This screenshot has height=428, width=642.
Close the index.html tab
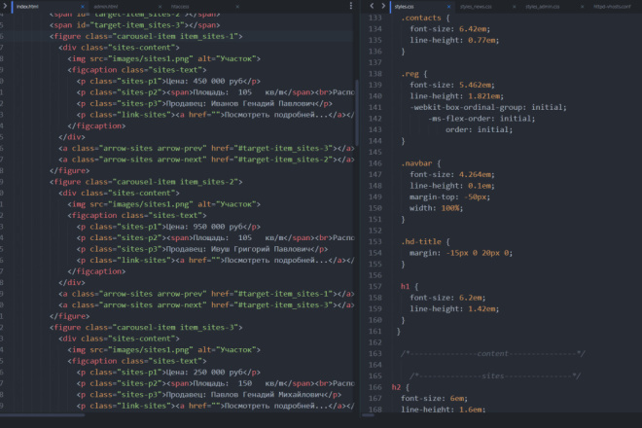83,7
